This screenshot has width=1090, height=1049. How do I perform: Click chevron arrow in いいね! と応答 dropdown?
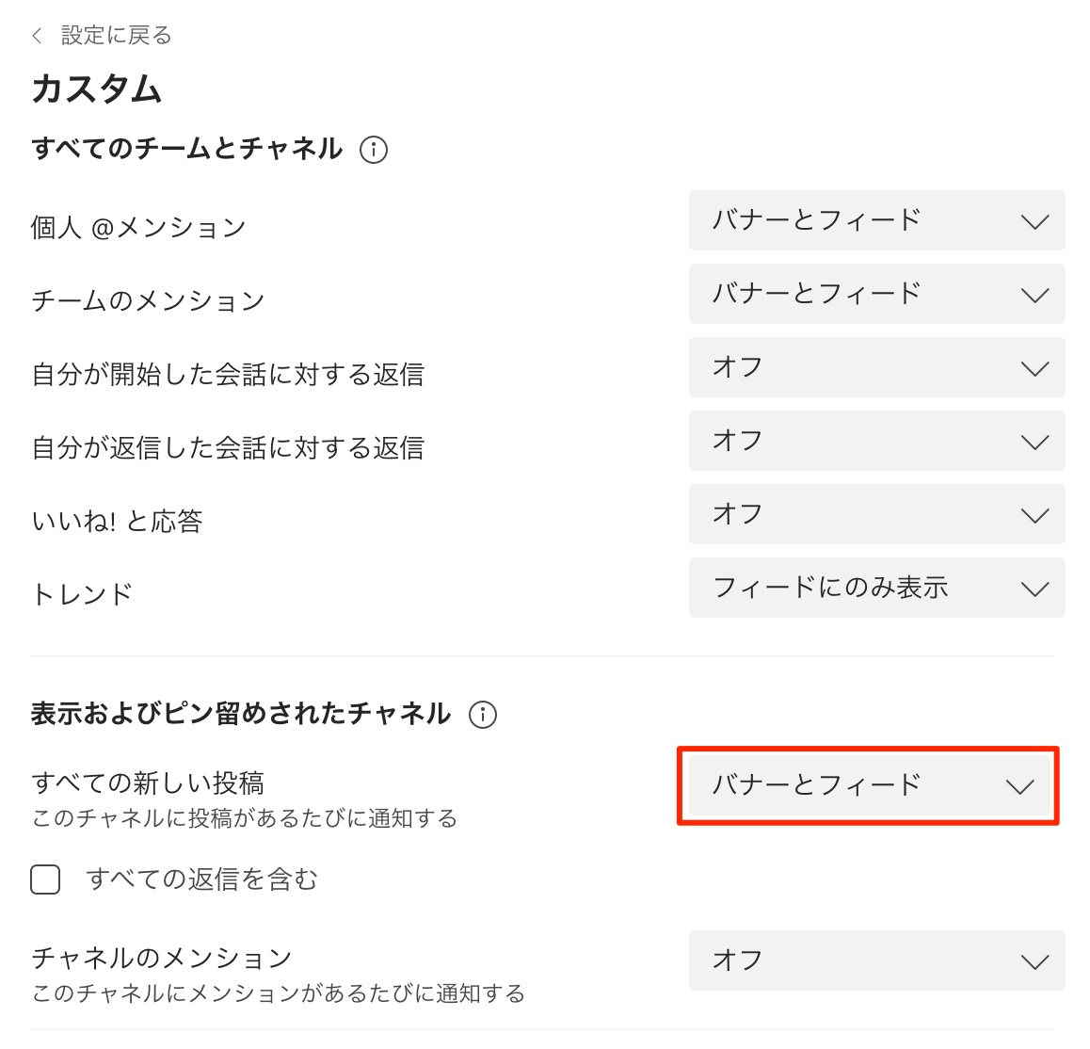click(1034, 516)
